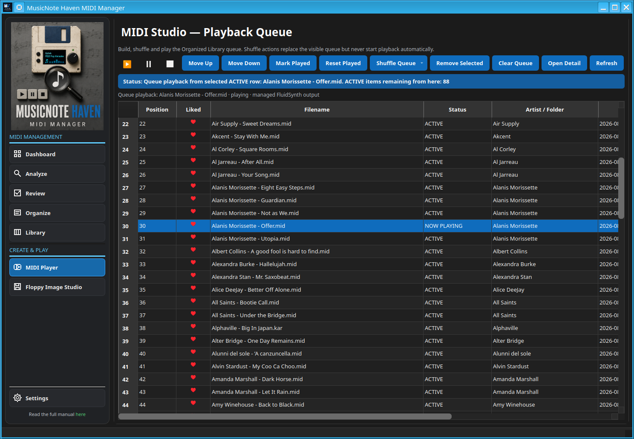Toggle heart on Al Jarreau - After All.mid
The image size is (634, 439).
pos(193,161)
